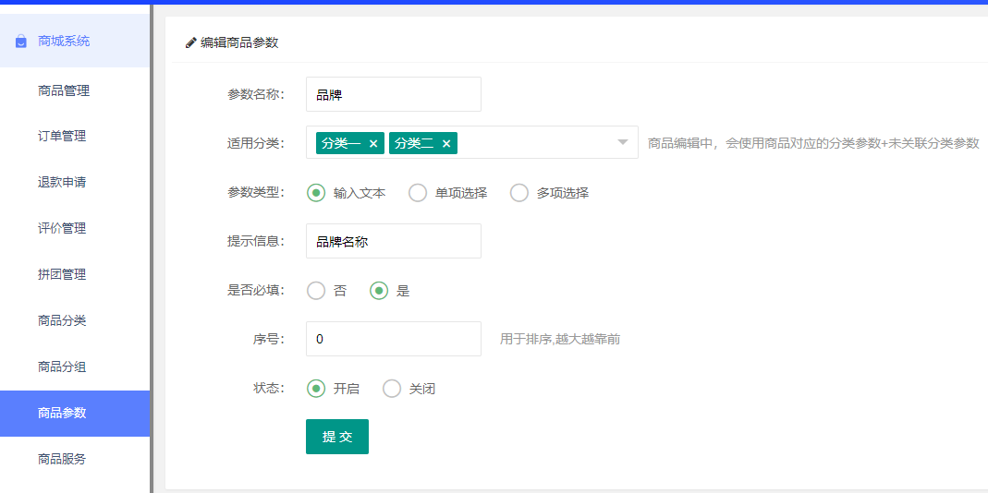Open 订单管理 in sidebar

click(75, 136)
